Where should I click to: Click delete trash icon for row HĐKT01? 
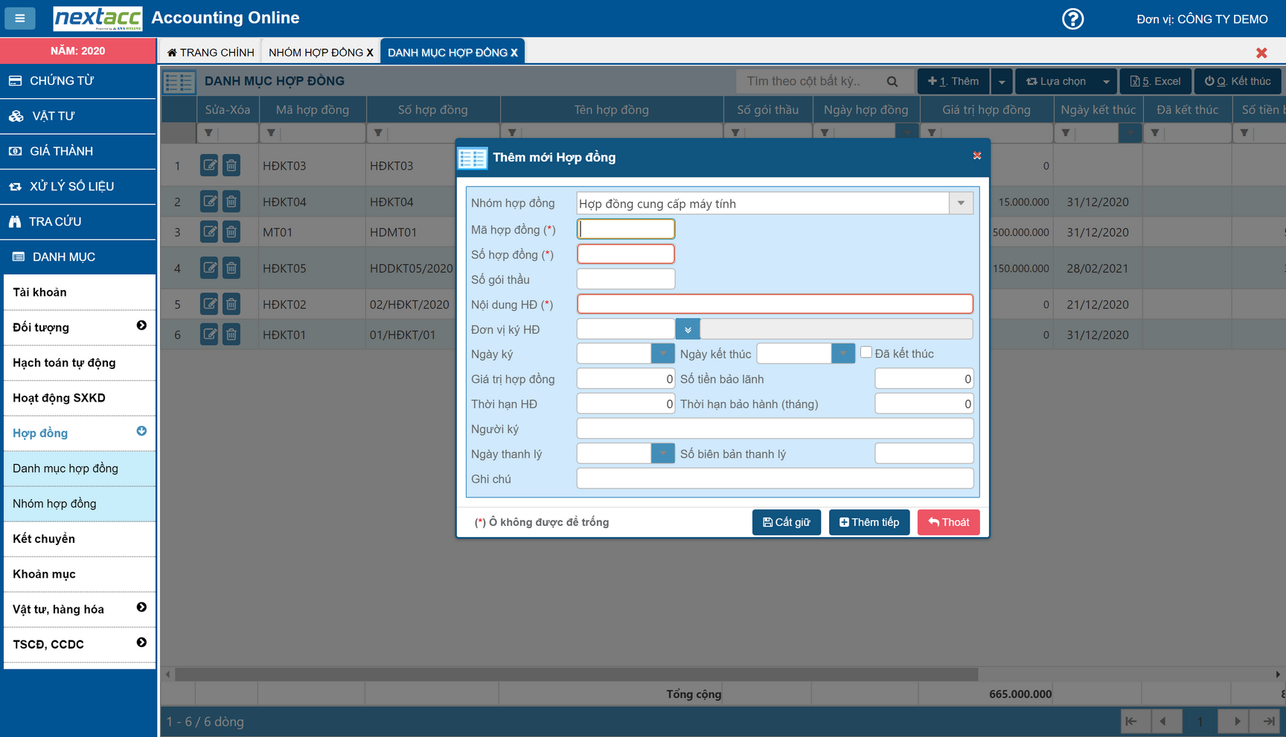pos(231,334)
